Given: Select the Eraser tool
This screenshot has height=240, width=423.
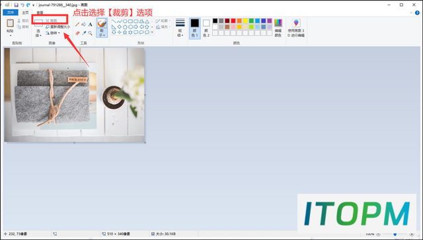Looking at the screenshot, I should (77, 34).
